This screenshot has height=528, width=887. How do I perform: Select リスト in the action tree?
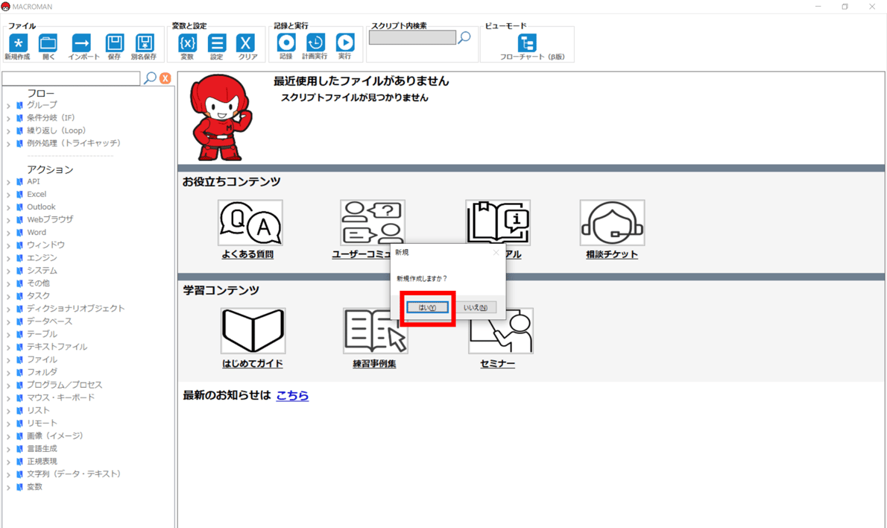click(39, 410)
